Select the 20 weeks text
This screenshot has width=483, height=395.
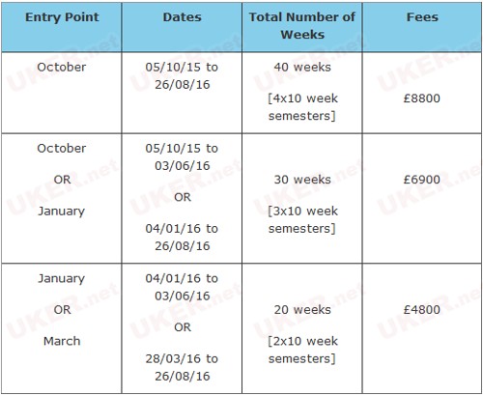pyautogui.click(x=302, y=309)
